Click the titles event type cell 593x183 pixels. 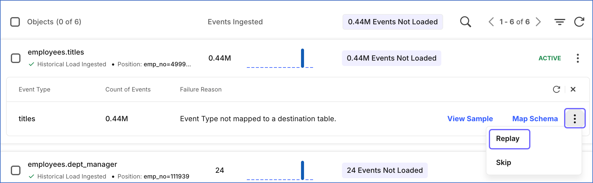pyautogui.click(x=27, y=119)
